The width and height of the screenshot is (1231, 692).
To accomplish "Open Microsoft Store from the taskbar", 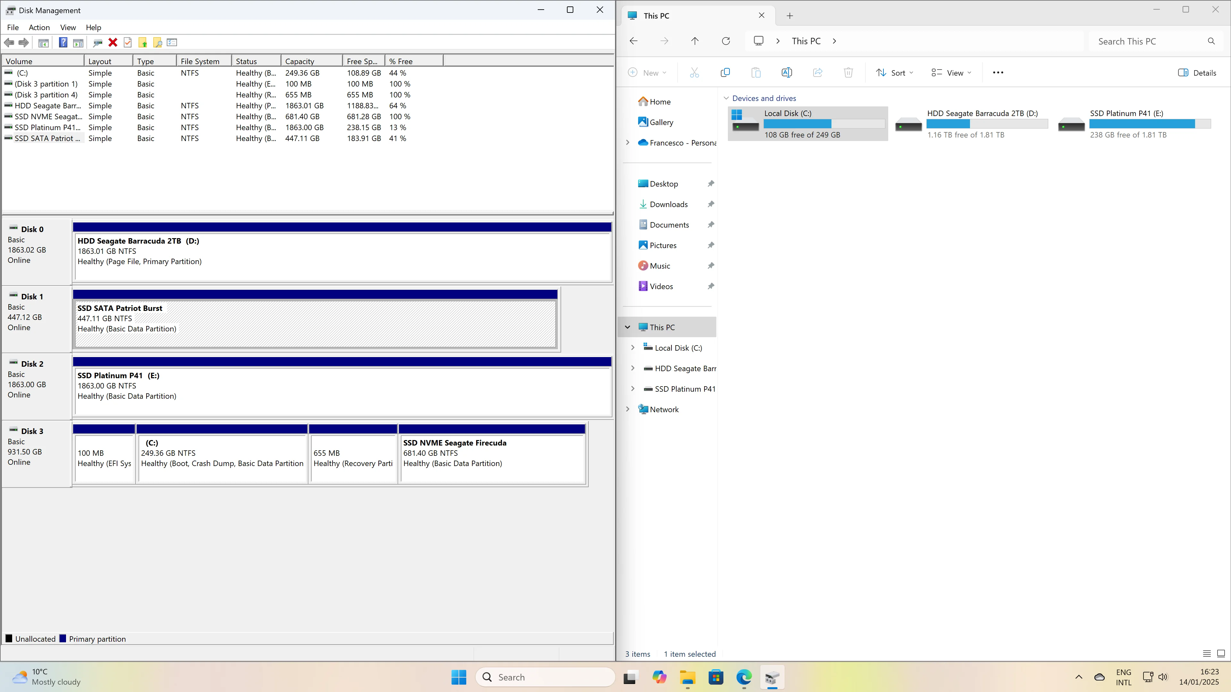I will pyautogui.click(x=716, y=677).
